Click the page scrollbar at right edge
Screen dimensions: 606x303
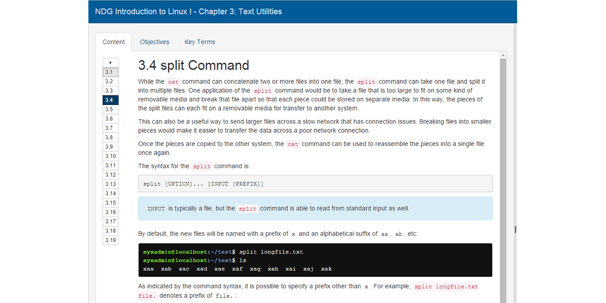point(515,229)
